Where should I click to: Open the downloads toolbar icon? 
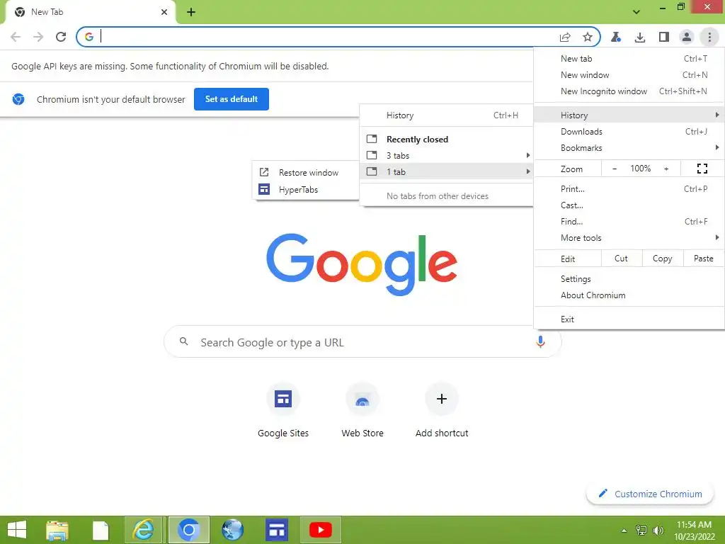tap(640, 37)
